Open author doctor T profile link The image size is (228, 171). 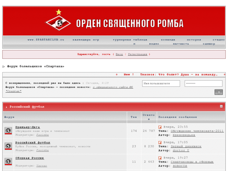(181, 150)
